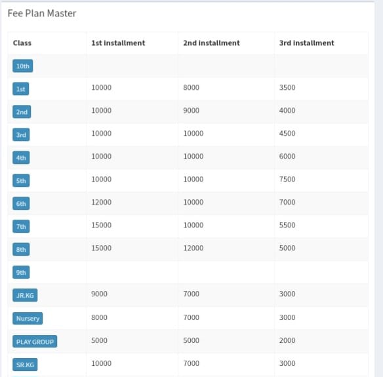This screenshot has height=377, width=383.
Task: Click the 2nd installment column header
Action: 212,43
